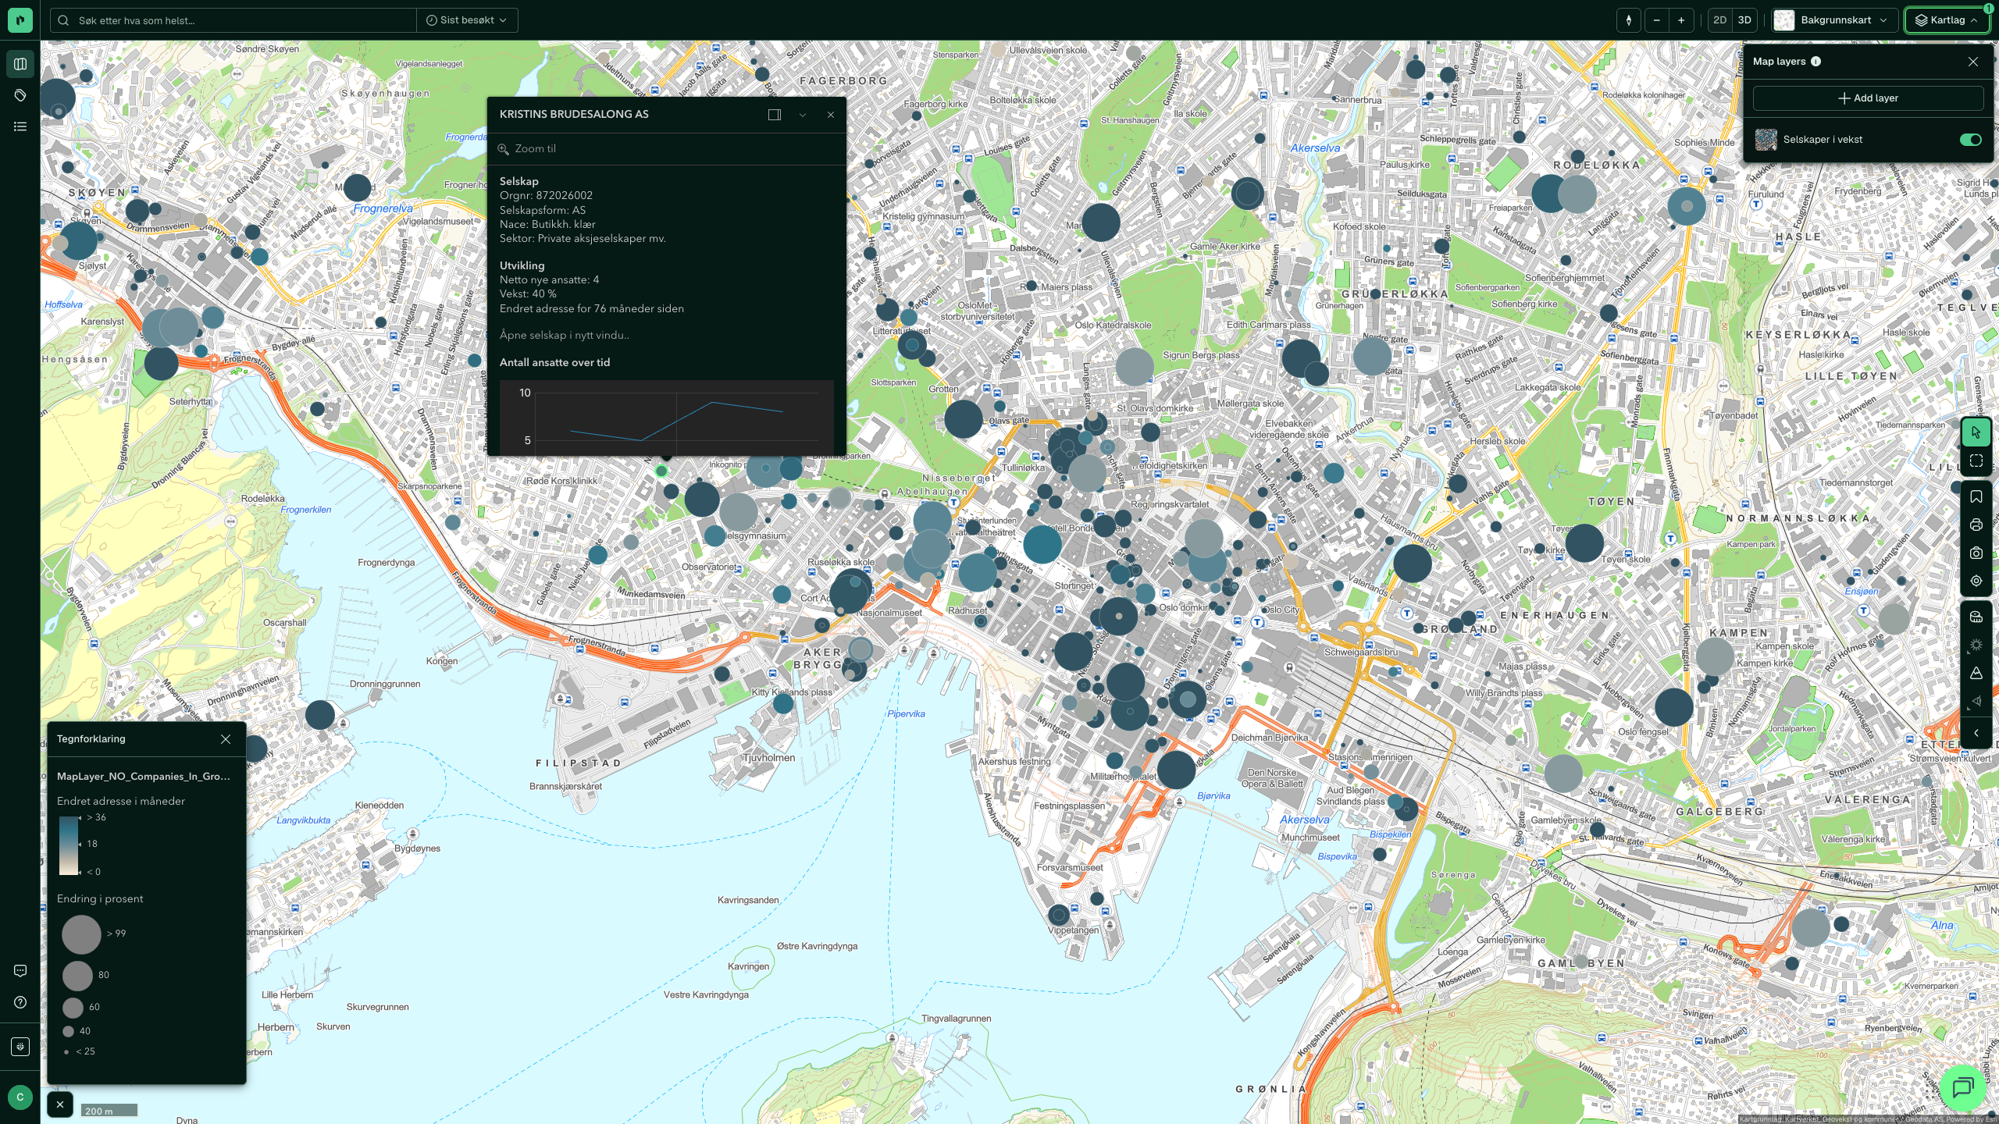
Task: Open the print map tool
Action: click(1976, 525)
